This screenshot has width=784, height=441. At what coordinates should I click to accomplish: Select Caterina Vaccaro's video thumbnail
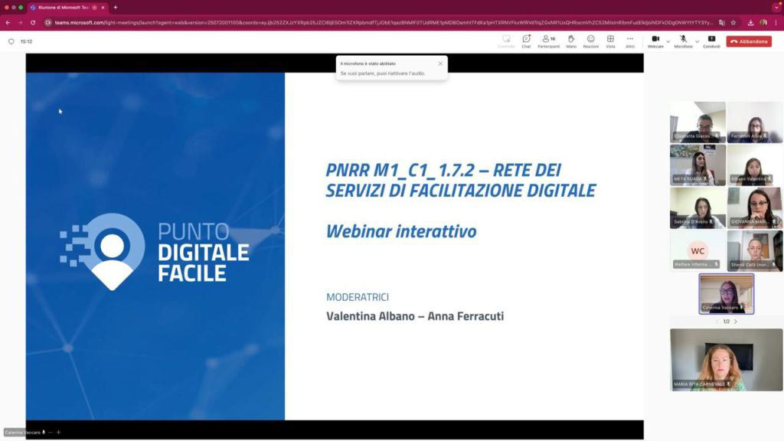(725, 295)
